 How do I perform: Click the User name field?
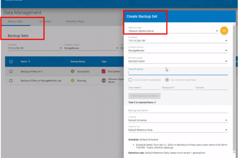coord(144,88)
